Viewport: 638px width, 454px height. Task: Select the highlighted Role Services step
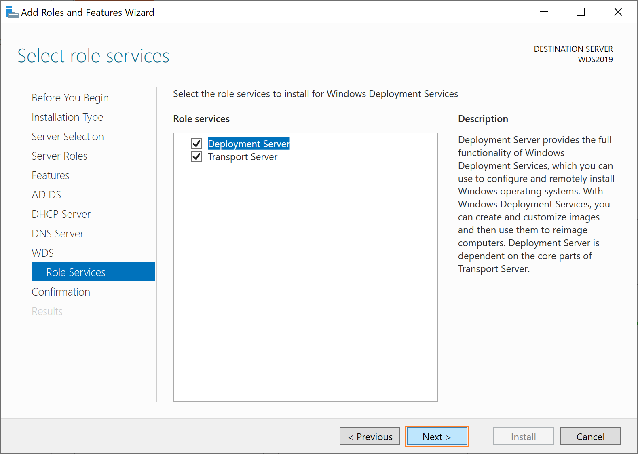pyautogui.click(x=93, y=272)
